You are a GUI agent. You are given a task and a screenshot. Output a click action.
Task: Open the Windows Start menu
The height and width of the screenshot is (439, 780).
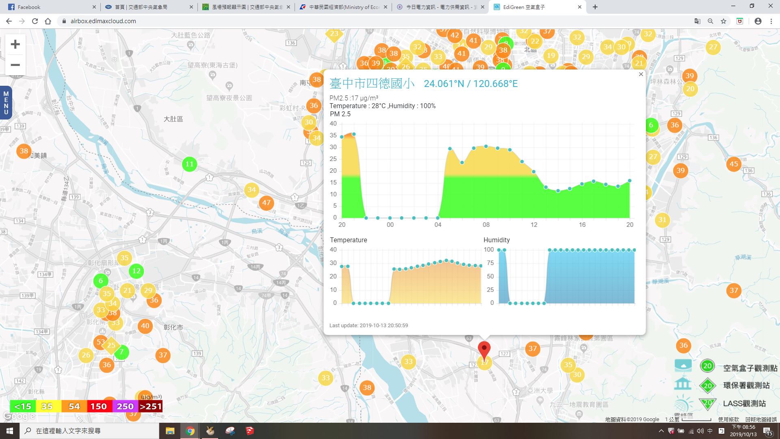coord(10,431)
